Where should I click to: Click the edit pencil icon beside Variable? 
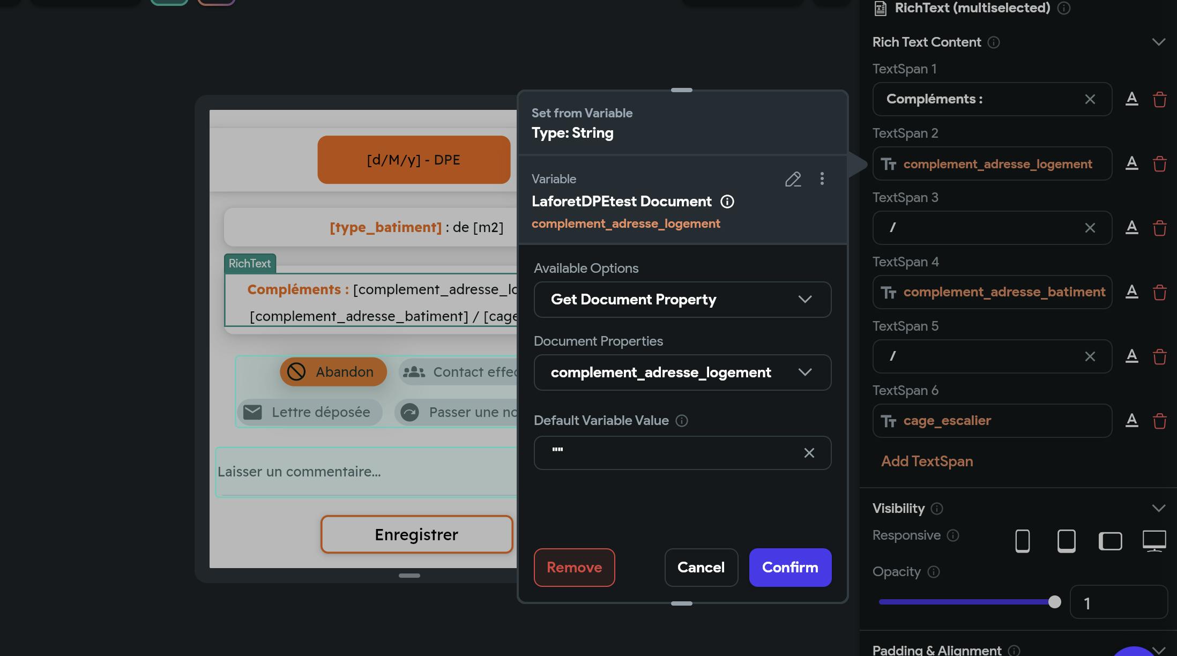(x=793, y=179)
